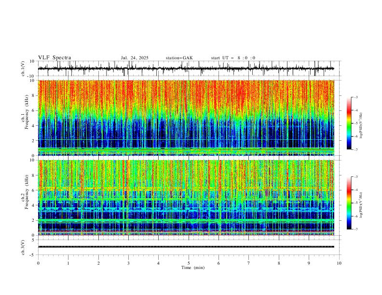Screen dimensions: 382x295
Task: Click the "ch.1(V)" axis label
Action: [x=23, y=68]
